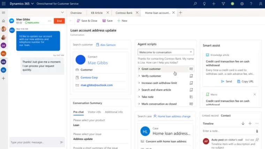Open the Mae Gibbs contact link

(98, 63)
